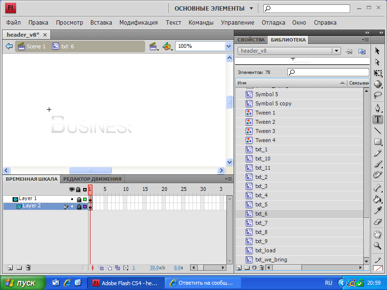Screen dimensions: 387x290
Task: Select the Eyedropper tool
Action: (x=377, y=210)
